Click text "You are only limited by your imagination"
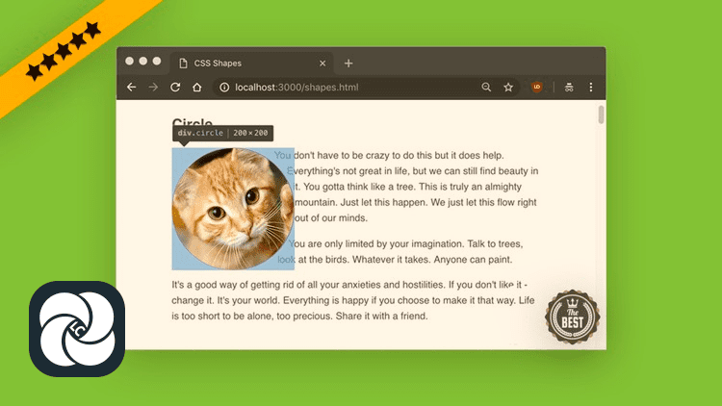 click(377, 243)
